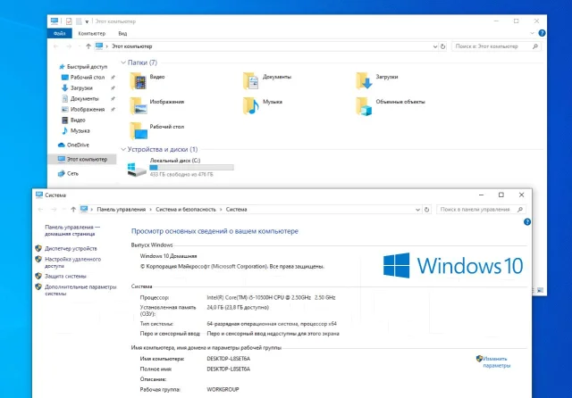Click the refresh icon beside Explorer address bar
Screen dimensions: 572x398
[x=443, y=46]
